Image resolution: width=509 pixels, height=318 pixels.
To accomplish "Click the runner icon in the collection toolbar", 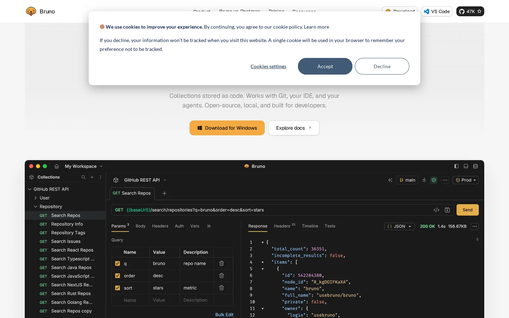I will click(x=424, y=180).
